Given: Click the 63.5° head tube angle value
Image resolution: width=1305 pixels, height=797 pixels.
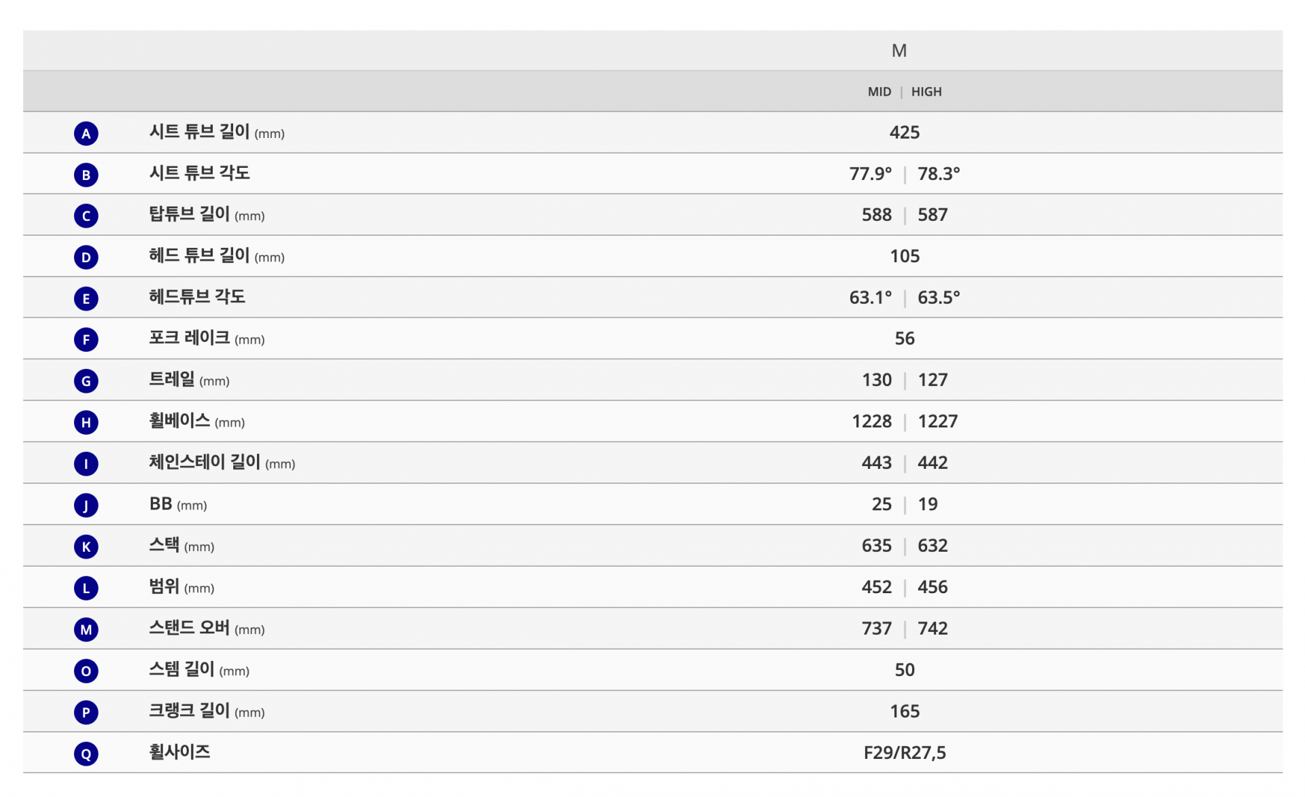Looking at the screenshot, I should pos(939,298).
